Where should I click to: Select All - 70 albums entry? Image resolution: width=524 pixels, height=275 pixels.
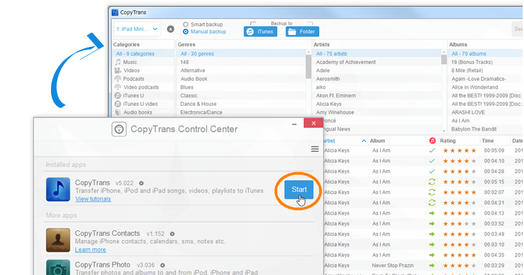point(486,54)
